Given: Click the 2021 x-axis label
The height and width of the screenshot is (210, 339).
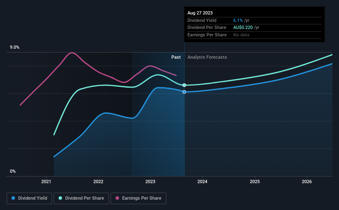Looking at the screenshot, I should point(46,181).
